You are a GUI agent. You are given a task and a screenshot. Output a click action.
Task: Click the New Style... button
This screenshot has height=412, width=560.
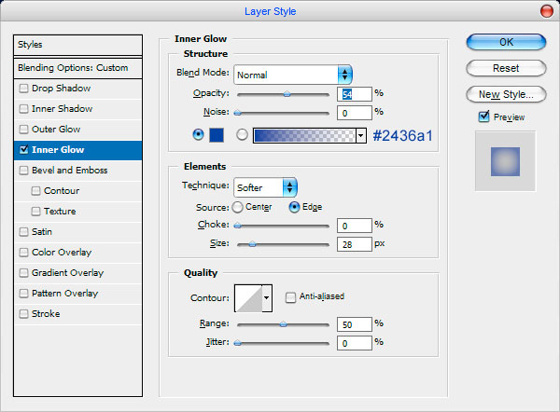point(506,94)
